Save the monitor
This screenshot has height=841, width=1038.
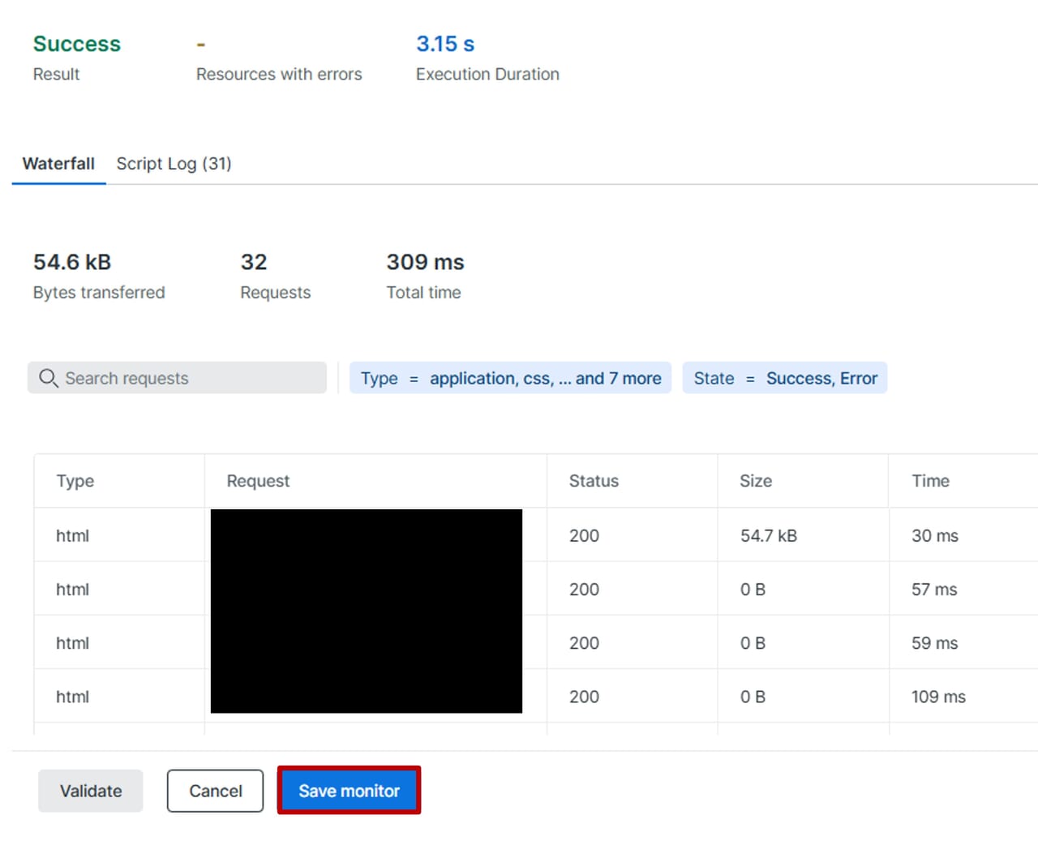pos(349,791)
